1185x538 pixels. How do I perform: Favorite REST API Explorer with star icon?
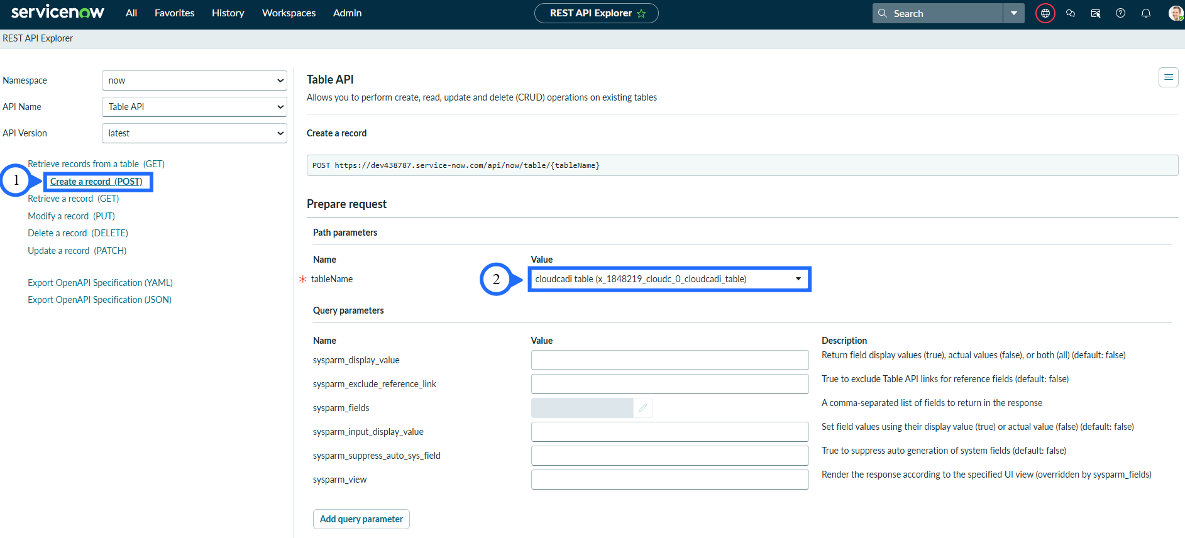[x=641, y=13]
